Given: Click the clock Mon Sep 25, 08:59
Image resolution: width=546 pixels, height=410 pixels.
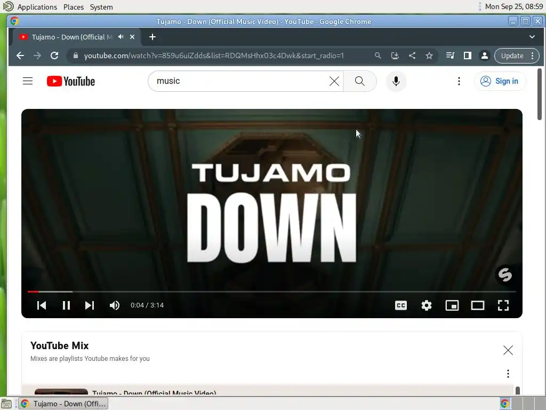Looking at the screenshot, I should click(513, 6).
